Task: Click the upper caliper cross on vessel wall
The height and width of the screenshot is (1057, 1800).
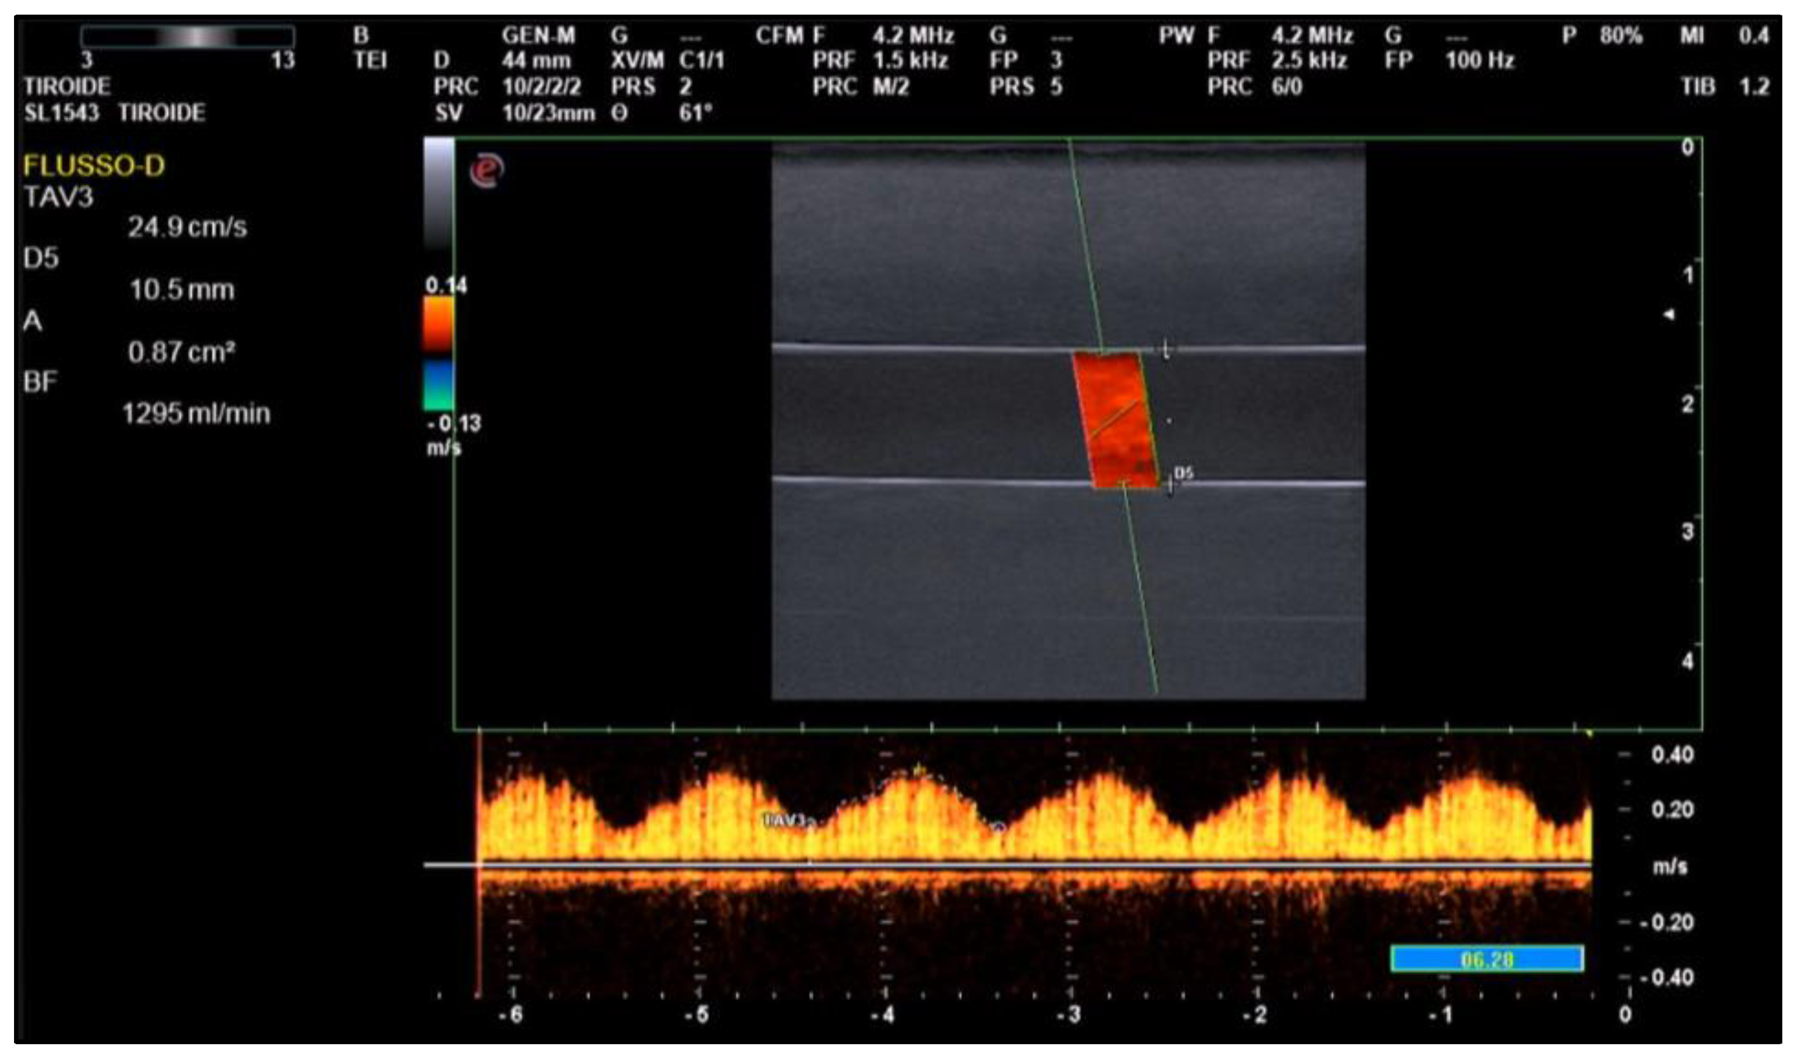Action: pos(1166,350)
